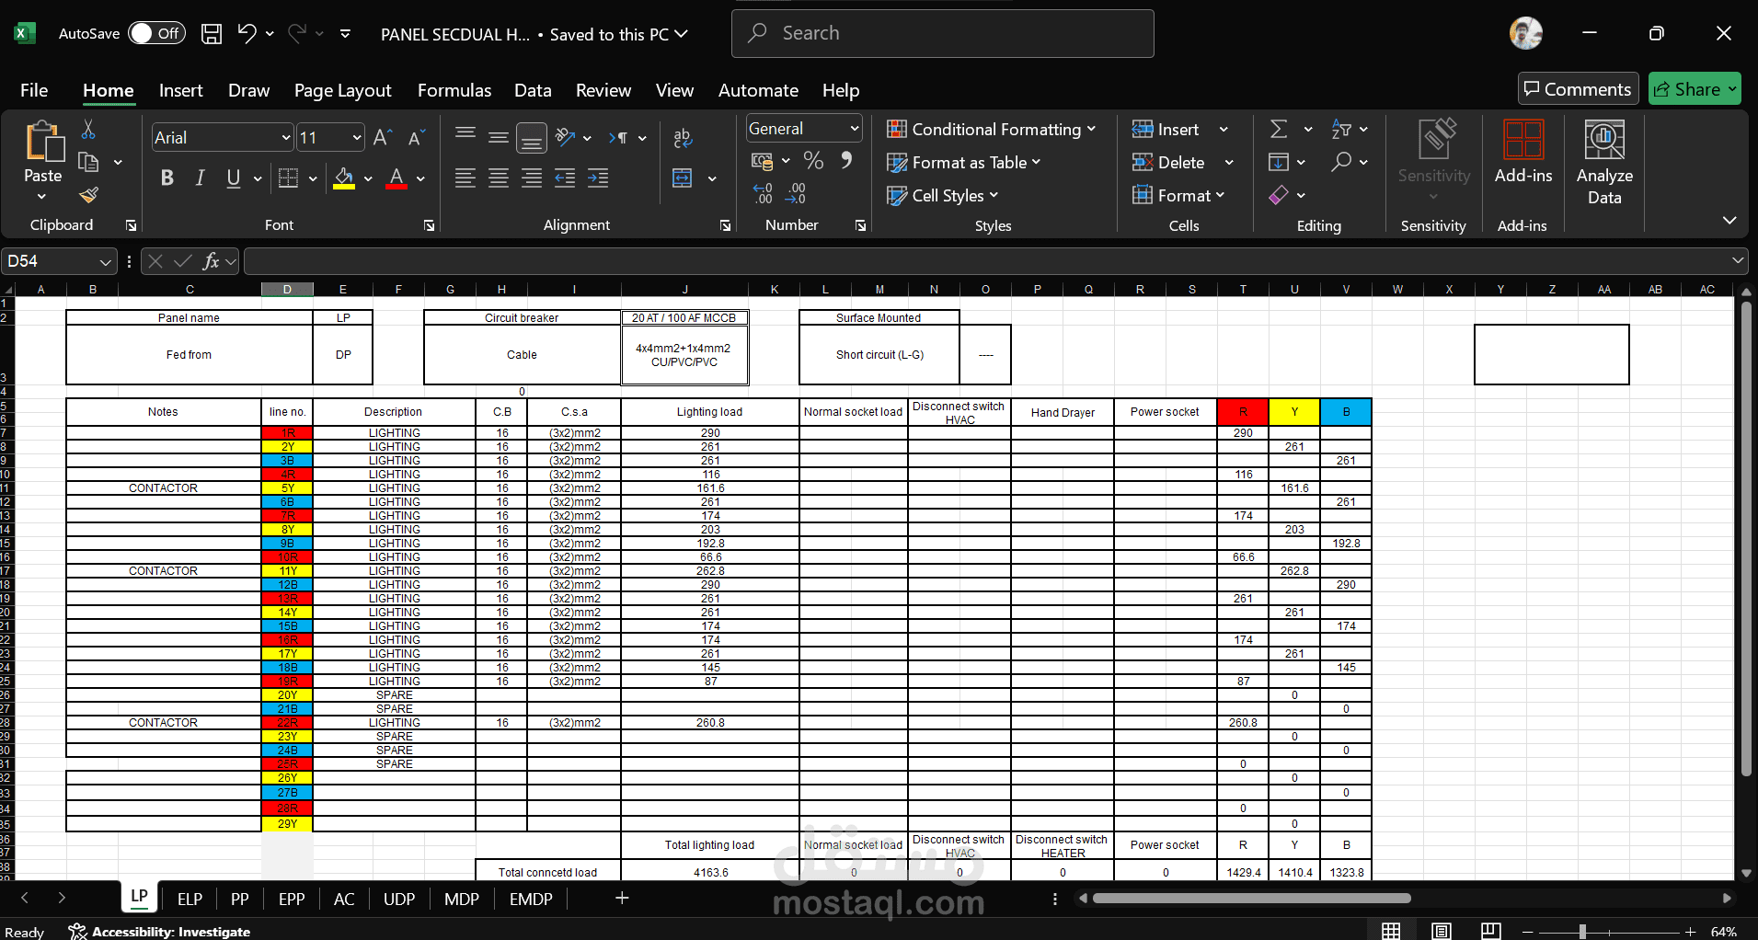
Task: Click Format button in Cells group
Action: click(1179, 196)
